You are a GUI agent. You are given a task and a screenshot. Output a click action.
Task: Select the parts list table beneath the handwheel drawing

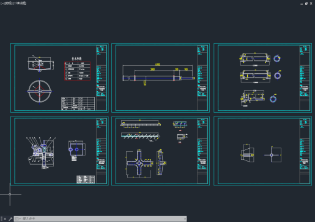78,104
